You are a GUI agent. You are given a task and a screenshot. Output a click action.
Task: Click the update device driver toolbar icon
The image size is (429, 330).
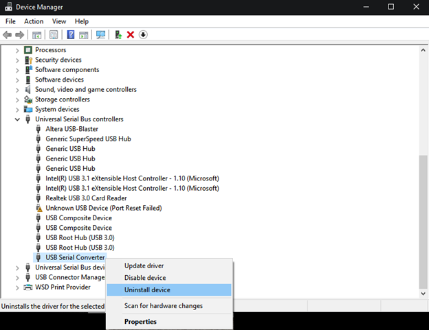click(x=118, y=35)
